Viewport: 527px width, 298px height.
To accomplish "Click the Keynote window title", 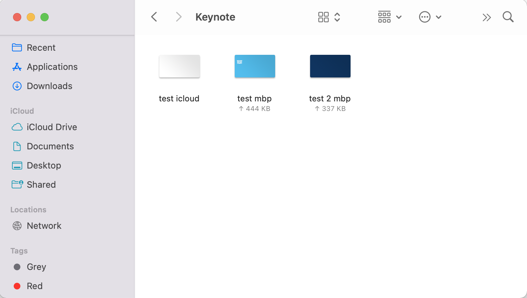I will point(216,17).
